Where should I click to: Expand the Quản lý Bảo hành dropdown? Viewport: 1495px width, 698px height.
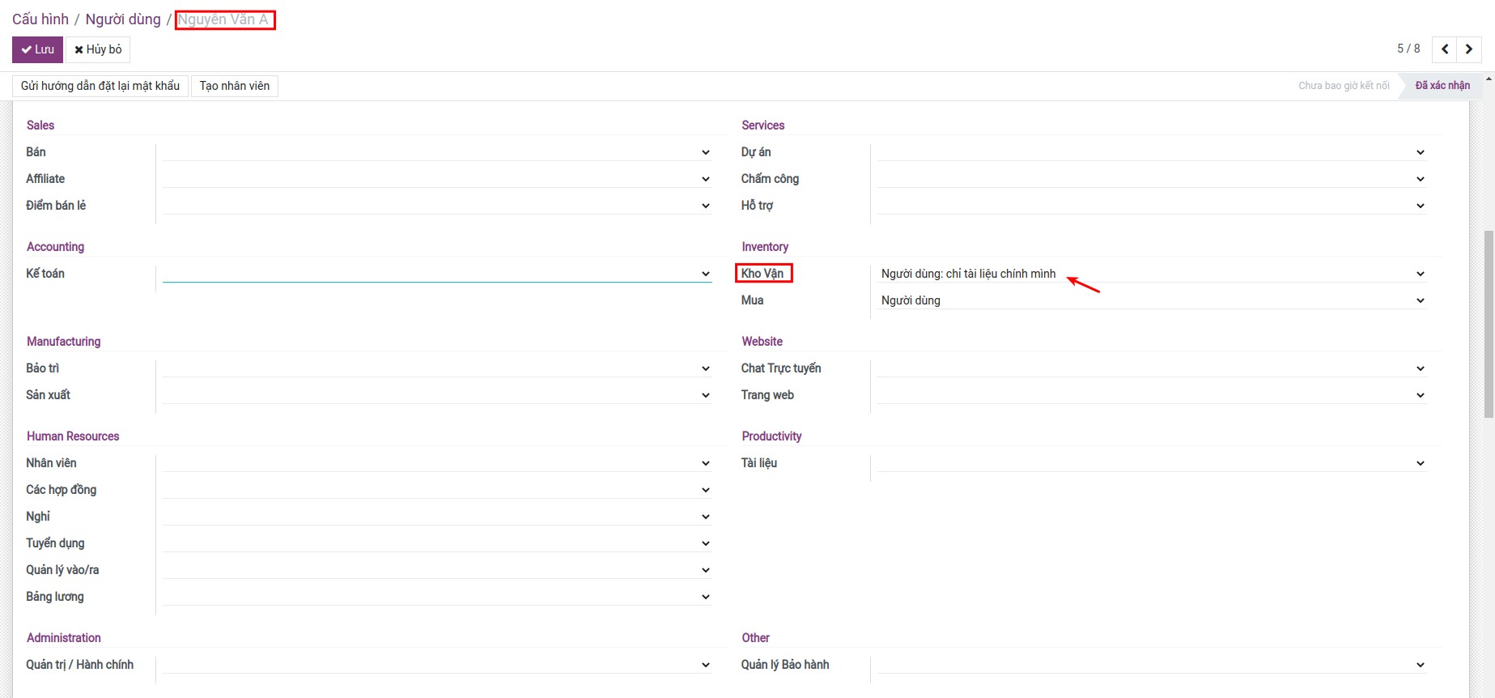(1151, 665)
